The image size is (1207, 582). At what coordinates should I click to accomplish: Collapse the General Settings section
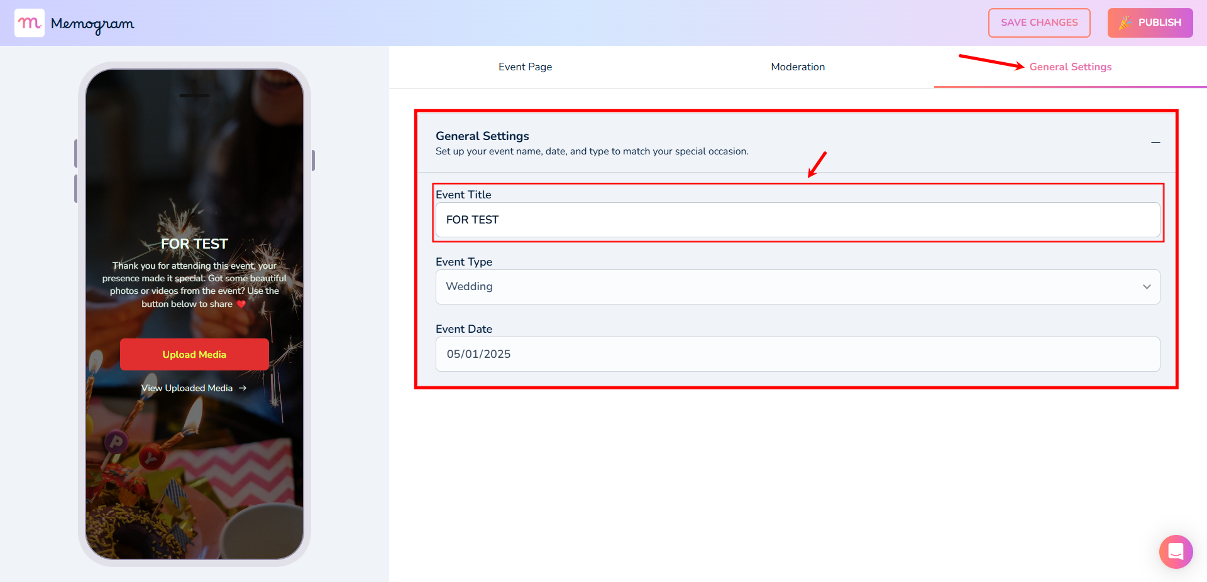pos(1155,143)
